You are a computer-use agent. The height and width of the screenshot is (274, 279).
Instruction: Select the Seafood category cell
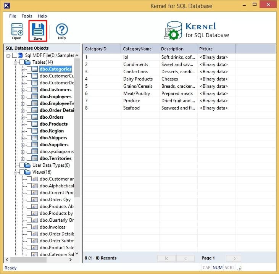tap(131, 108)
